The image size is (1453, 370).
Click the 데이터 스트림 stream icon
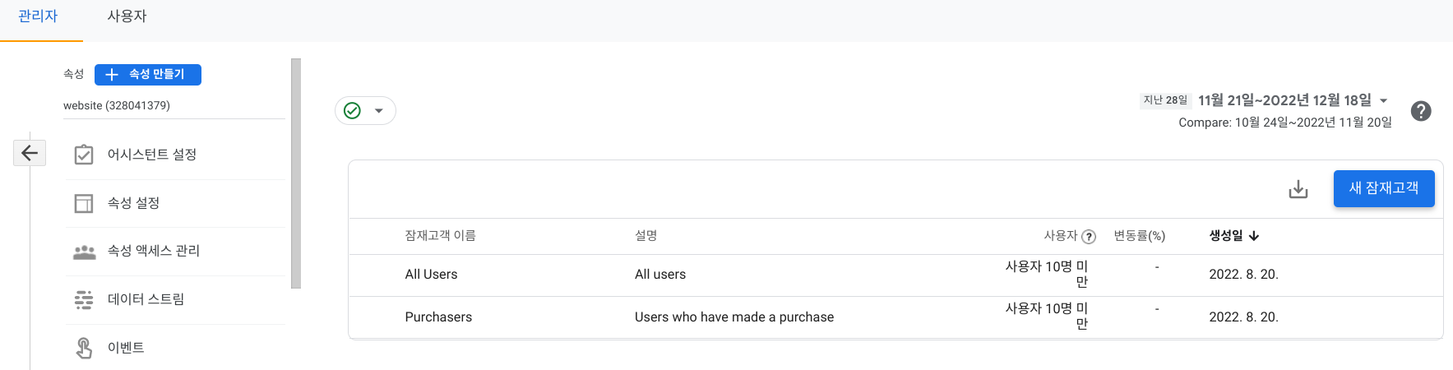84,299
